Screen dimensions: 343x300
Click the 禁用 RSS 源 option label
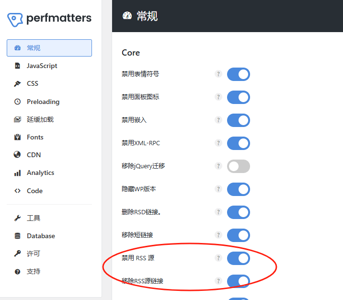pyautogui.click(x=138, y=258)
